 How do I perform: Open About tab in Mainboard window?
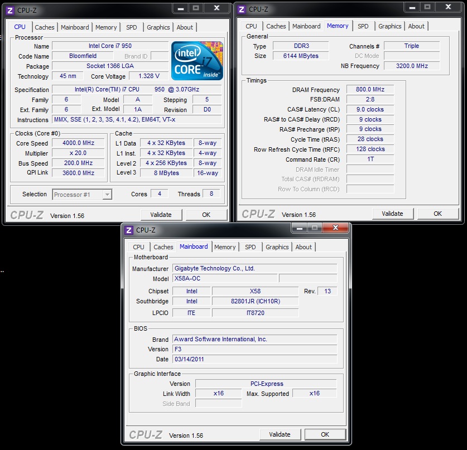click(x=304, y=247)
